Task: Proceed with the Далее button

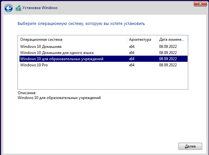Action: [190, 146]
